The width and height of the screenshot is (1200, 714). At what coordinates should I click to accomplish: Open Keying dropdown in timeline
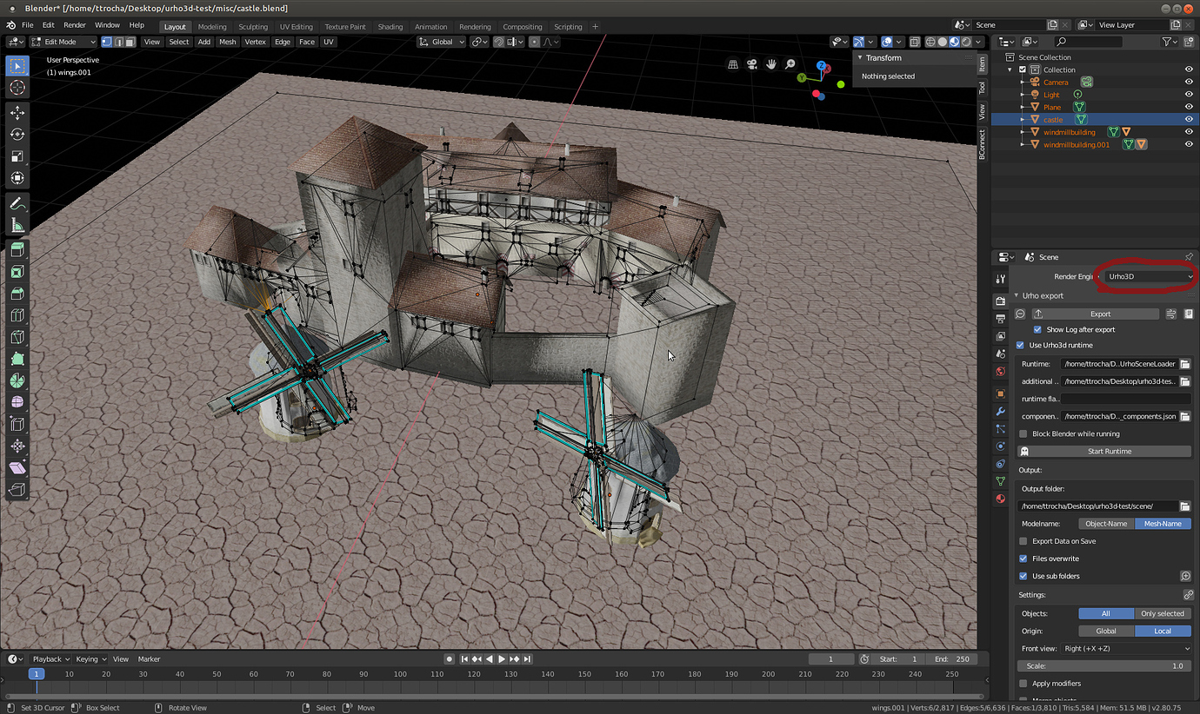90,659
